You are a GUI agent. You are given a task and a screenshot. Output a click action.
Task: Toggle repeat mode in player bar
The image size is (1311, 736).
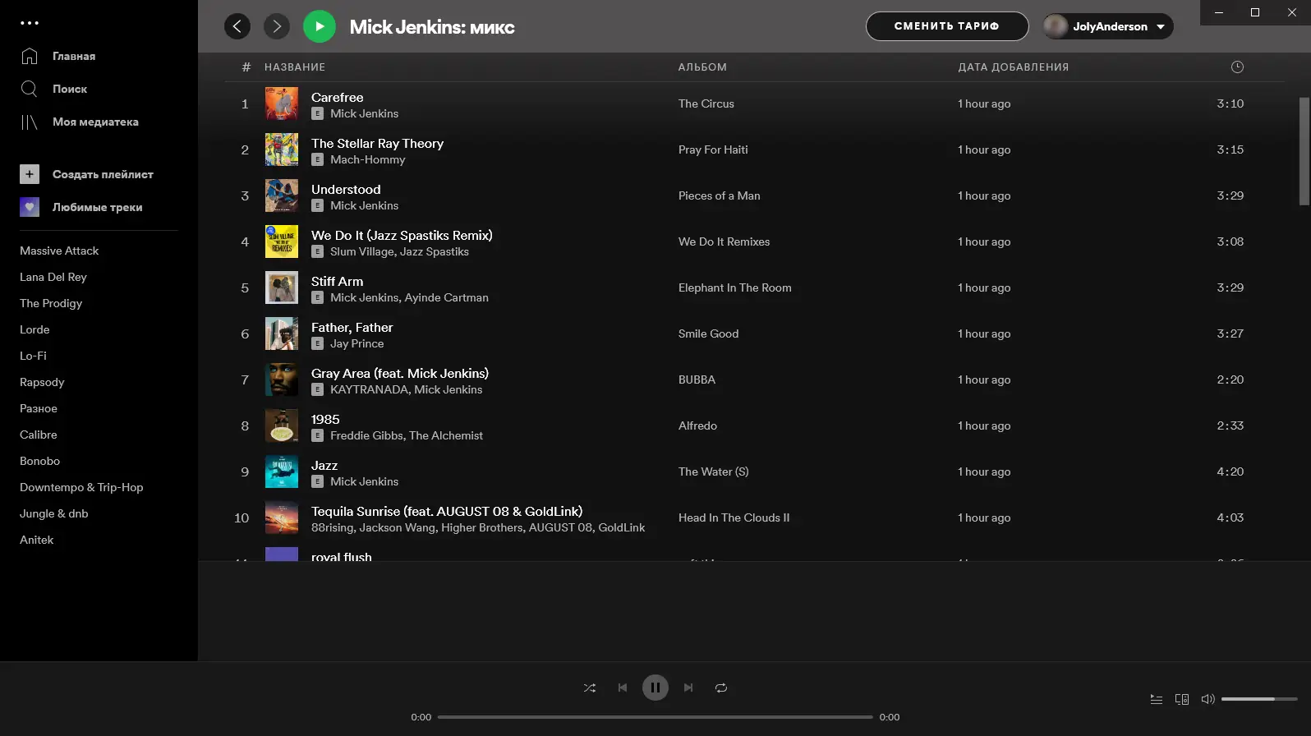(721, 688)
